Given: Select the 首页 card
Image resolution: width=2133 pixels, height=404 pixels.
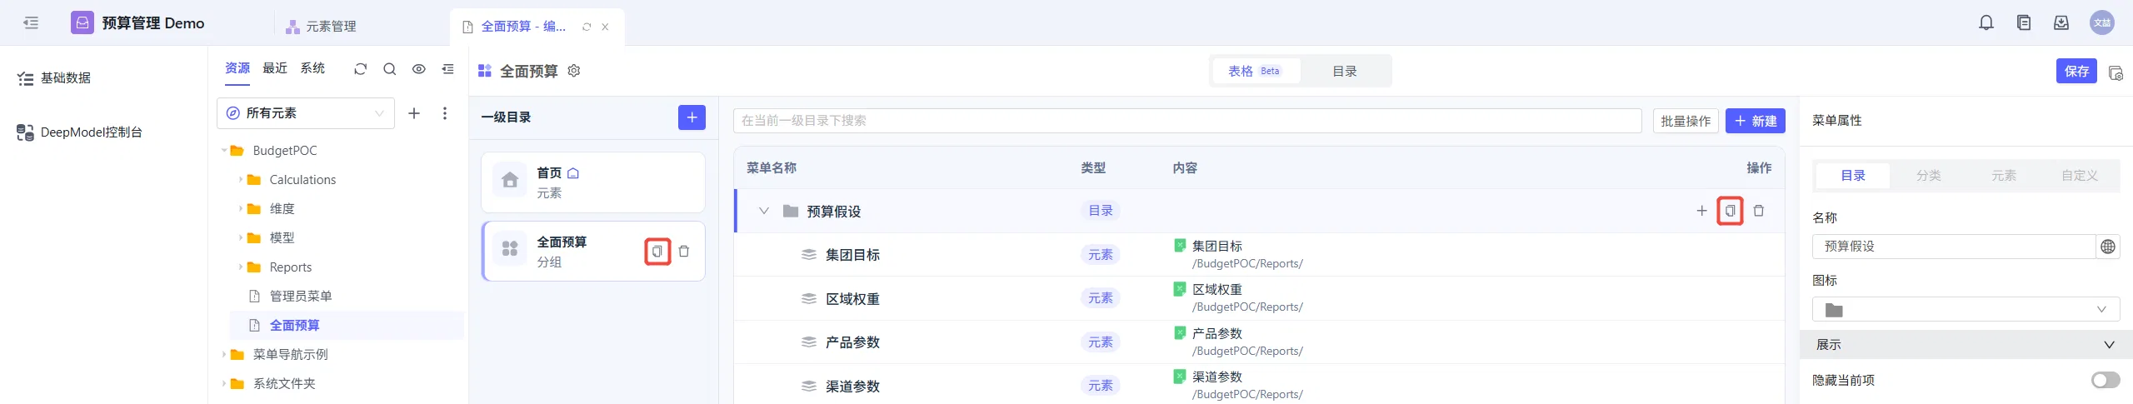Looking at the screenshot, I should coord(593,182).
